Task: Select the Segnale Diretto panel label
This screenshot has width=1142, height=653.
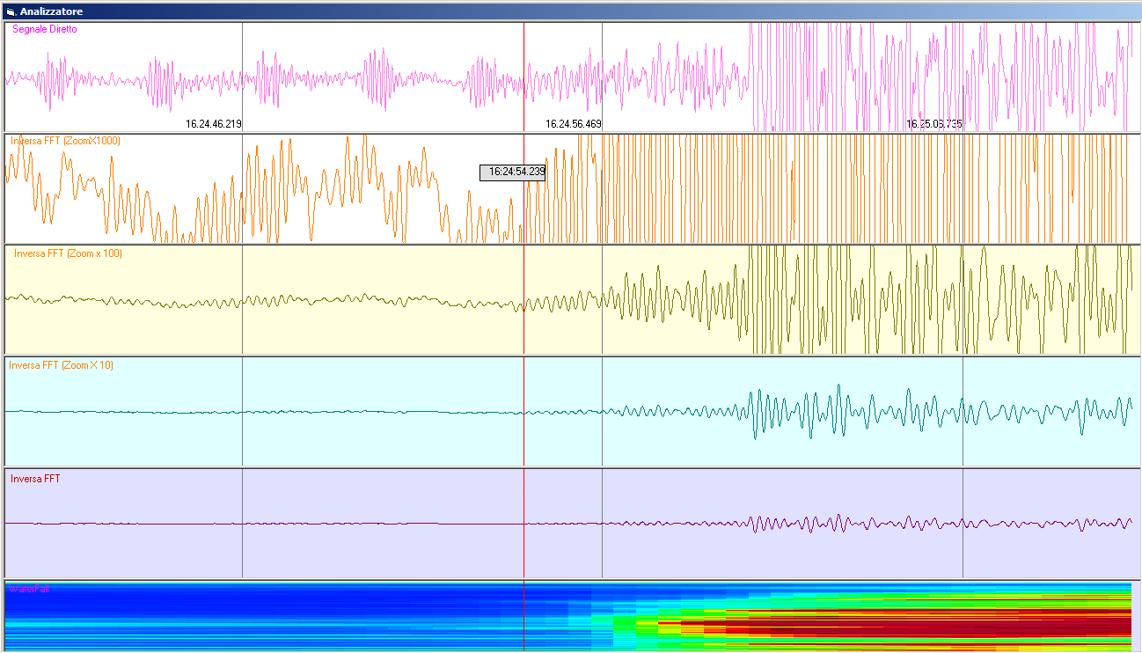Action: click(45, 29)
